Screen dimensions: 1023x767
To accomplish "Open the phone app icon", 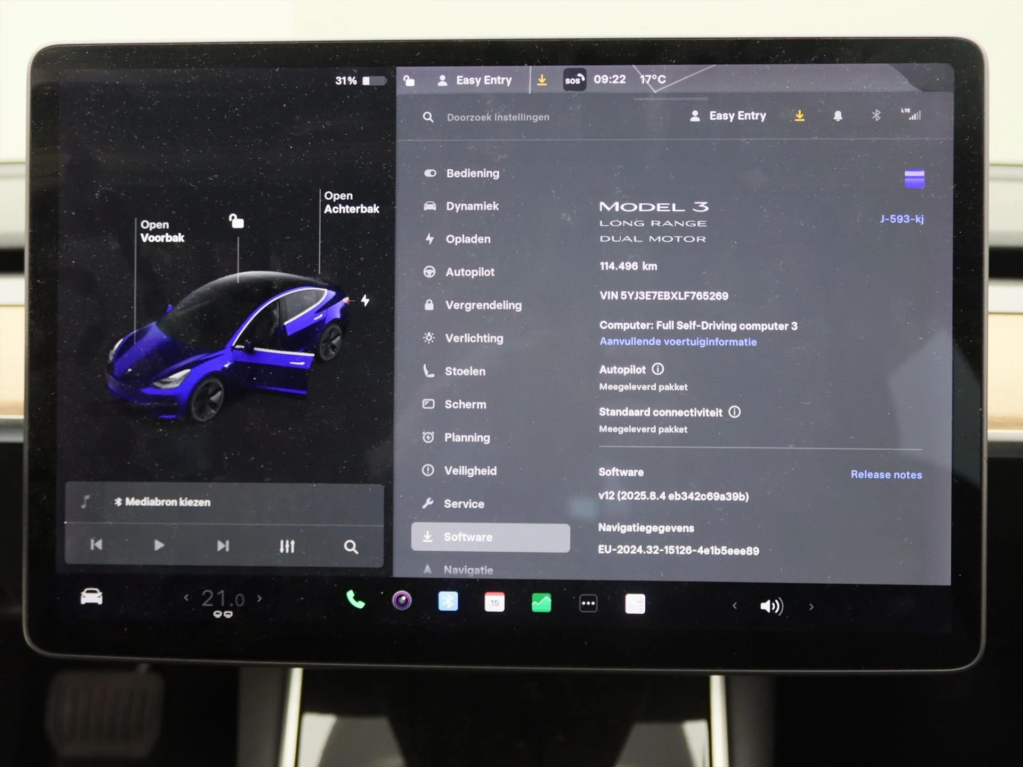I will 355,600.
